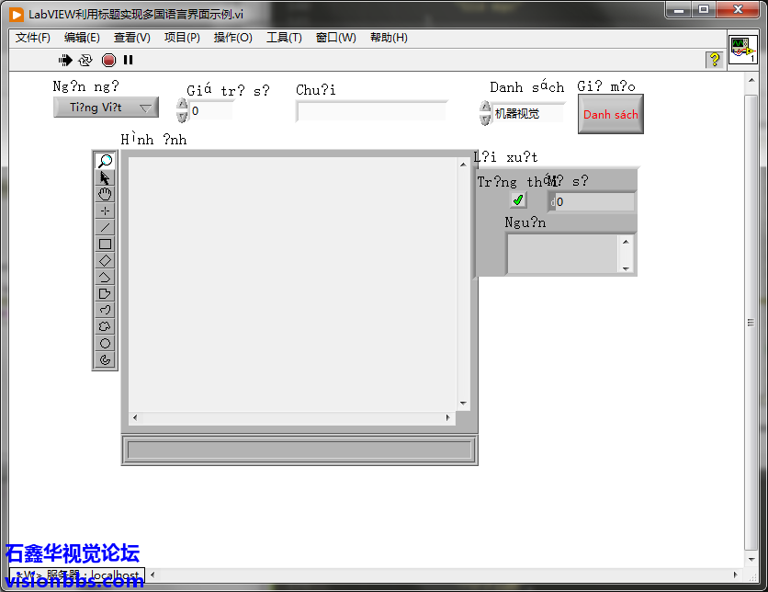The height and width of the screenshot is (592, 768).
Task: Click the image display horizontal scrollbar
Action: coord(291,418)
